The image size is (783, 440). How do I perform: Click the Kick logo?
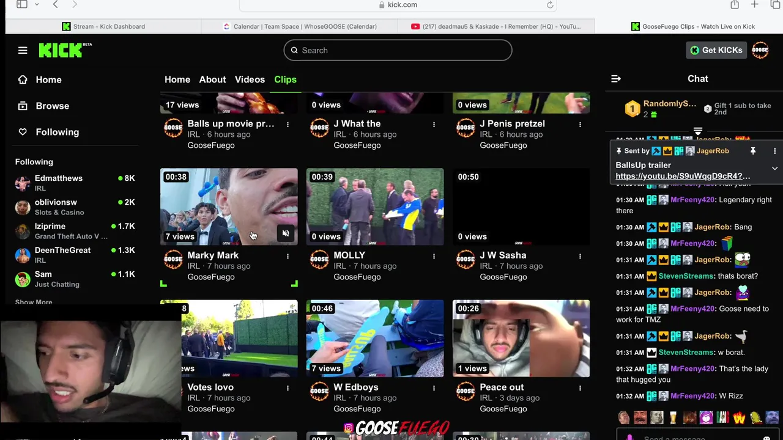click(65, 50)
